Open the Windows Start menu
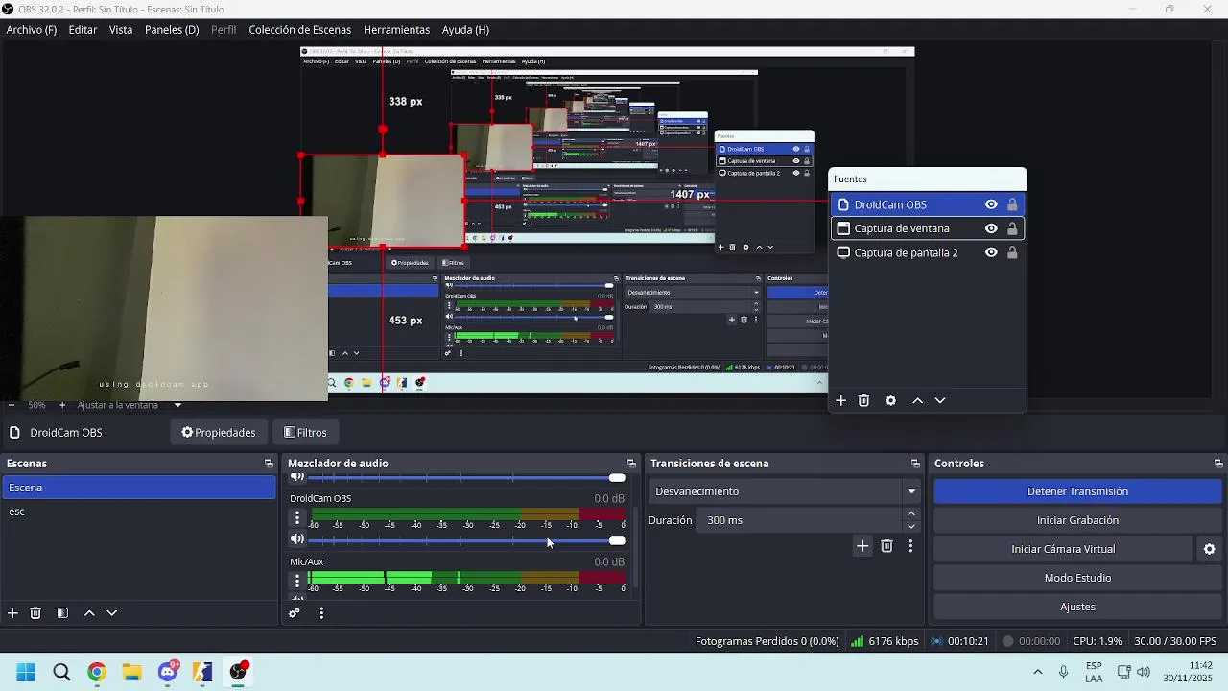Viewport: 1228px width, 691px height. pyautogui.click(x=26, y=672)
